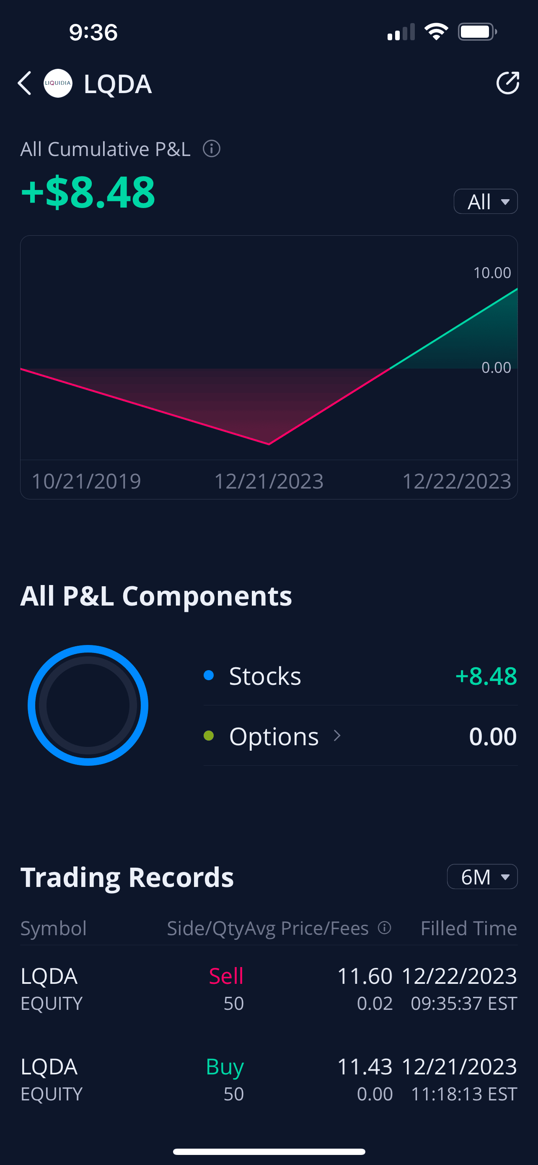Select the Stocks P&L component row
This screenshot has height=1165, width=538.
[x=360, y=676]
